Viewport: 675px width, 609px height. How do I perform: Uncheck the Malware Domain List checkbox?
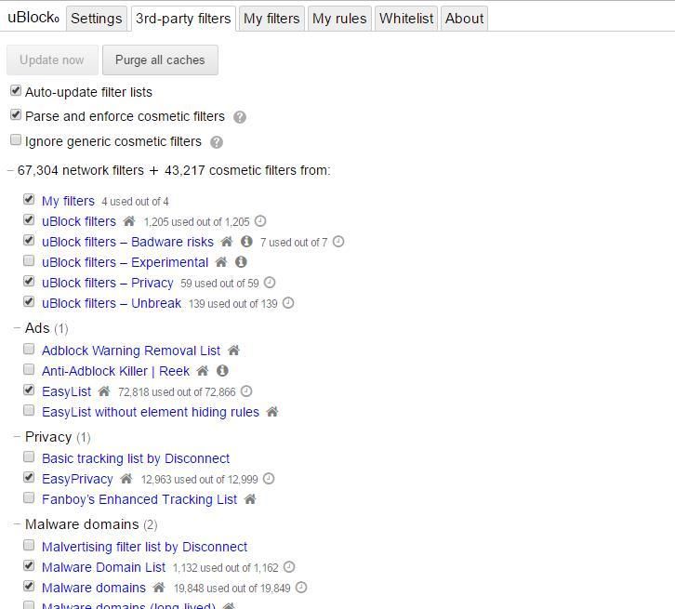[x=29, y=565]
